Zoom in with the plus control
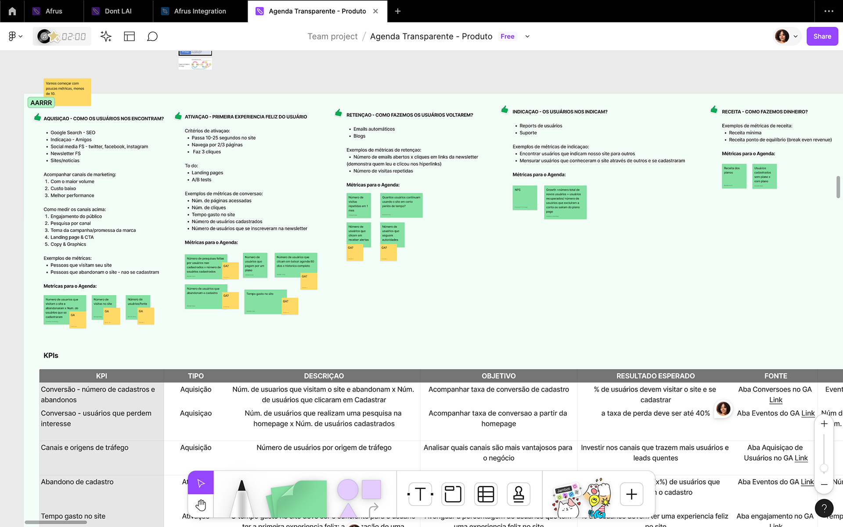 pos(824,424)
